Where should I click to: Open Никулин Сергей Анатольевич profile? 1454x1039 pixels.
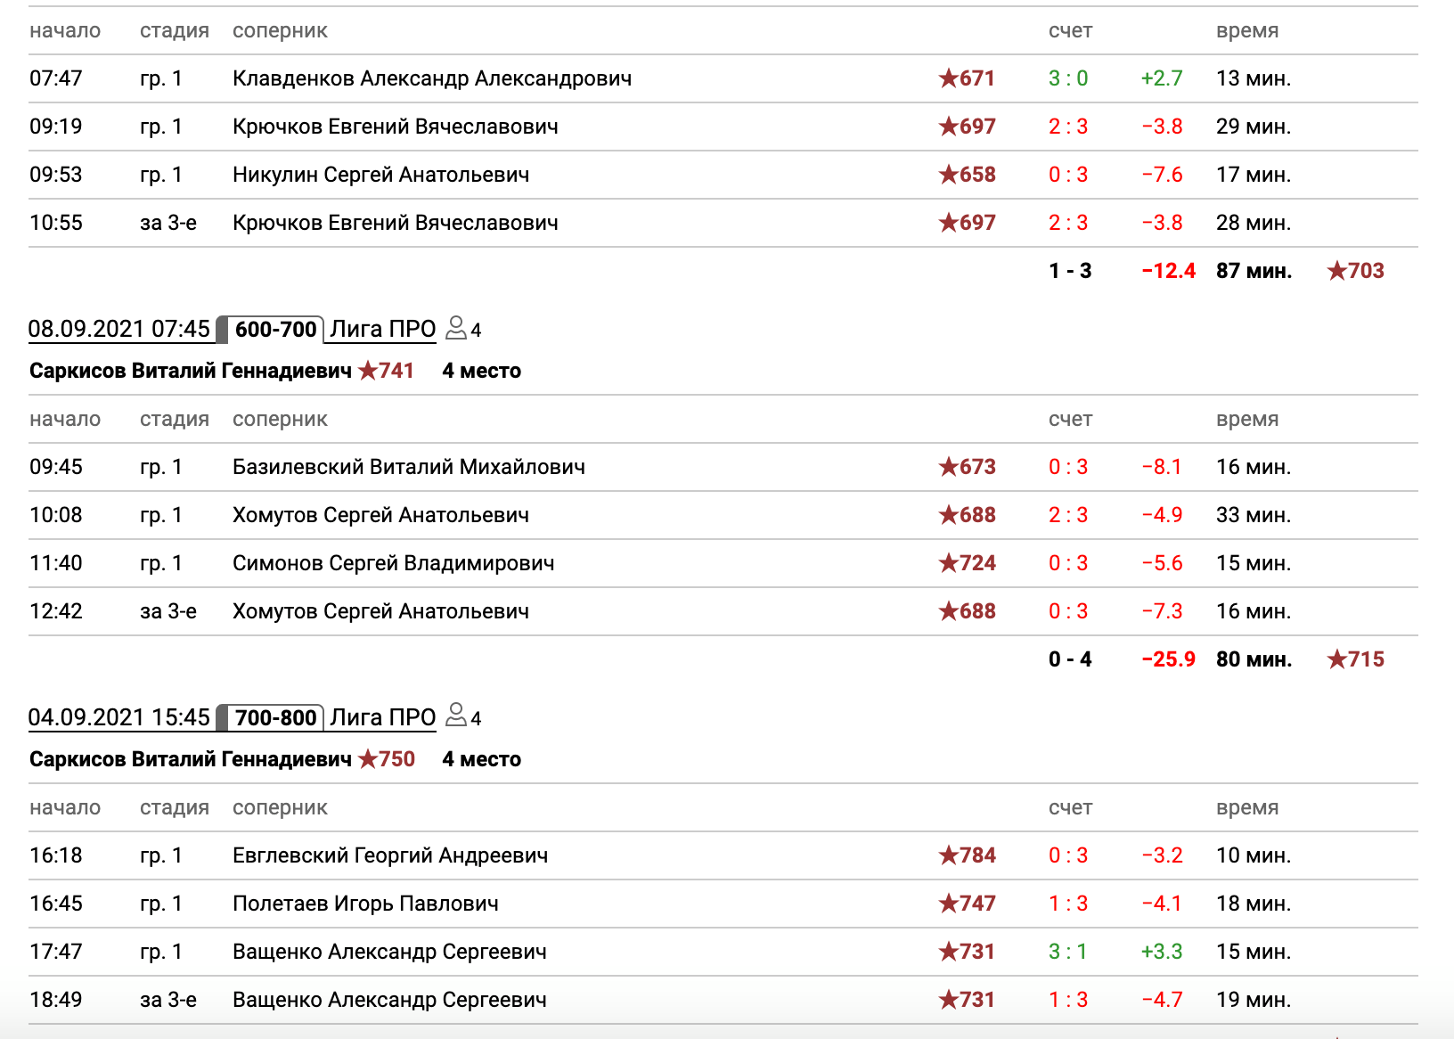[380, 175]
